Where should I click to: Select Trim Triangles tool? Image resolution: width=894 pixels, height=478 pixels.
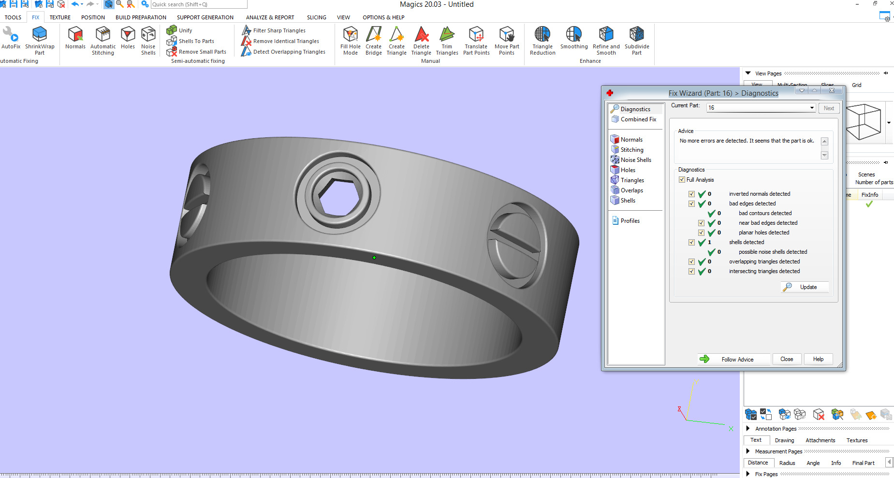pyautogui.click(x=447, y=41)
